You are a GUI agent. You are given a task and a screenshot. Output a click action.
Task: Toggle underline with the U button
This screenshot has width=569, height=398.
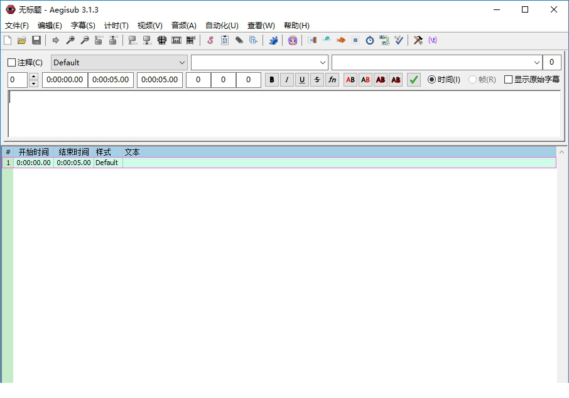coord(302,80)
